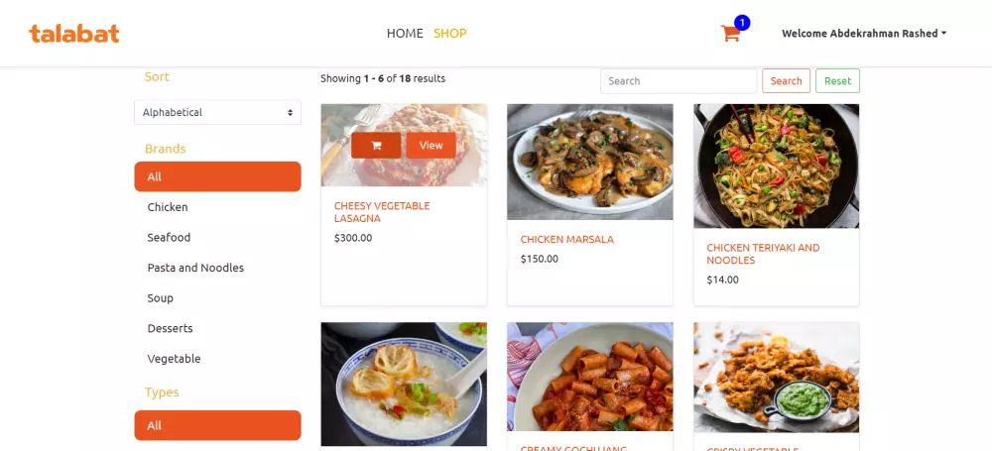The height and width of the screenshot is (451, 992).
Task: Click the Search button
Action: (786, 81)
